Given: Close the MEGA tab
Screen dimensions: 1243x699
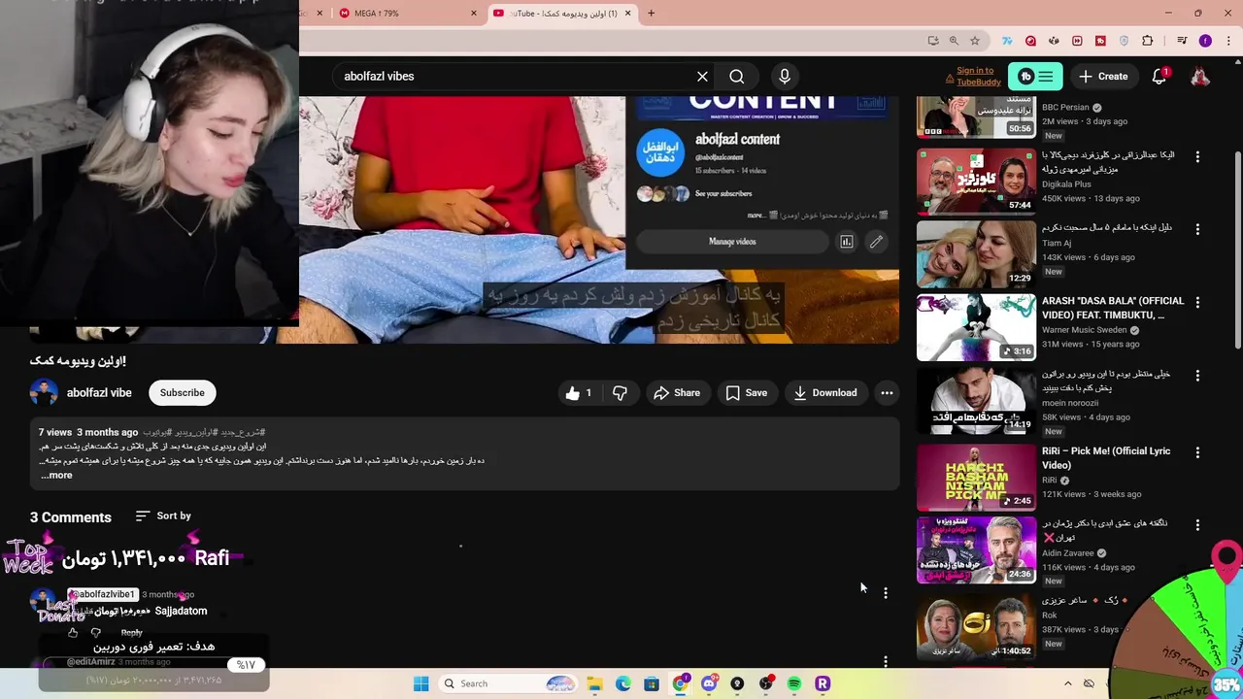Looking at the screenshot, I should point(474,14).
